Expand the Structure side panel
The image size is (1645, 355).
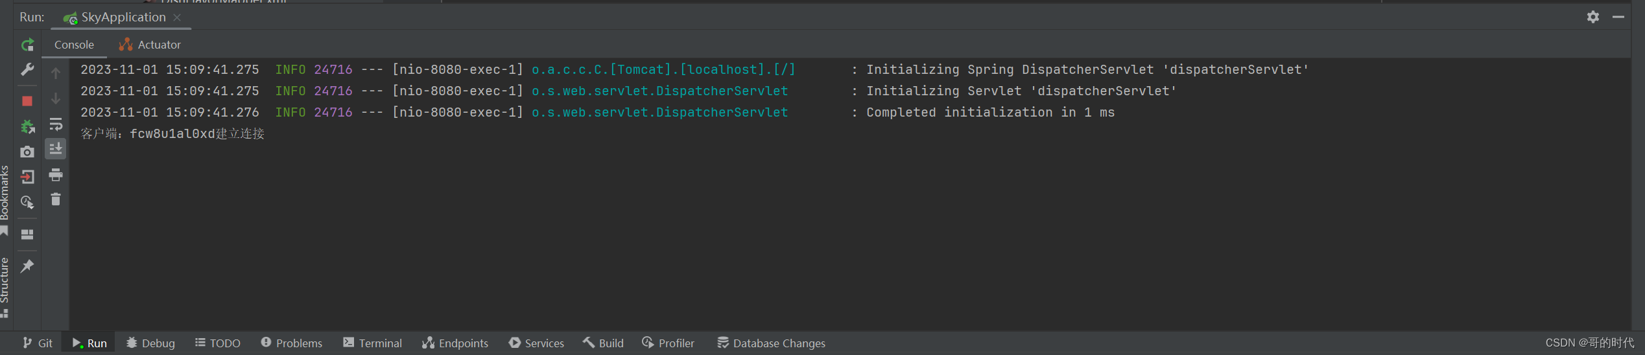pyautogui.click(x=5, y=282)
